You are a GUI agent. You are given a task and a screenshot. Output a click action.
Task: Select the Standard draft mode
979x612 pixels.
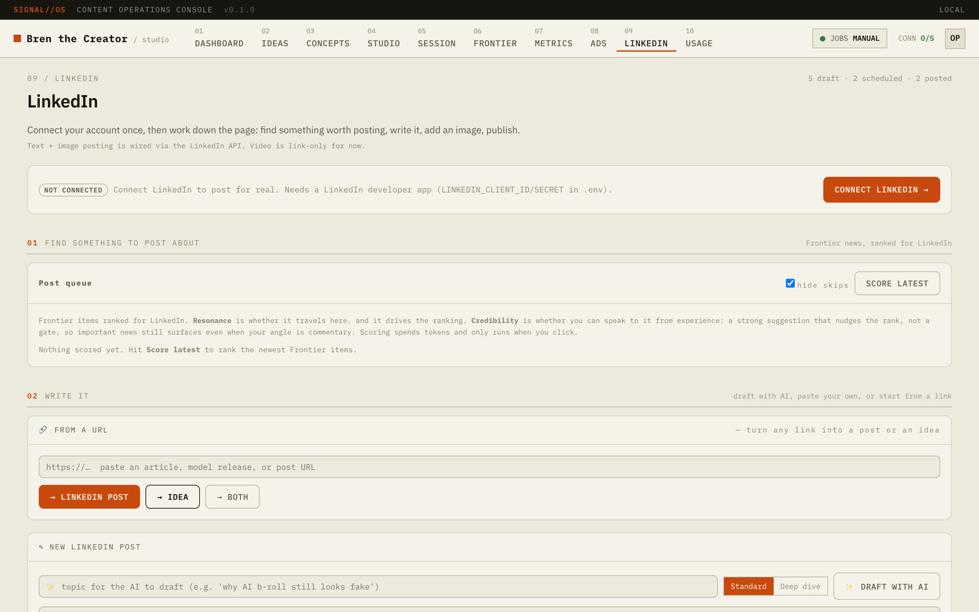pyautogui.click(x=748, y=586)
